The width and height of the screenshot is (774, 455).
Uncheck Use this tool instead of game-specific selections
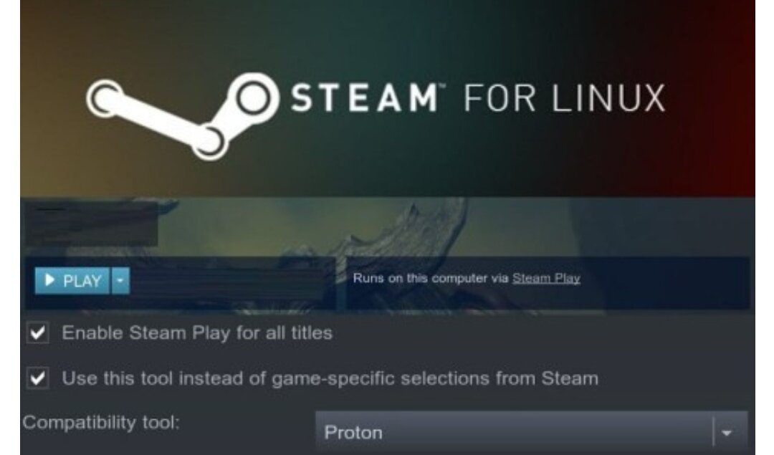(37, 378)
